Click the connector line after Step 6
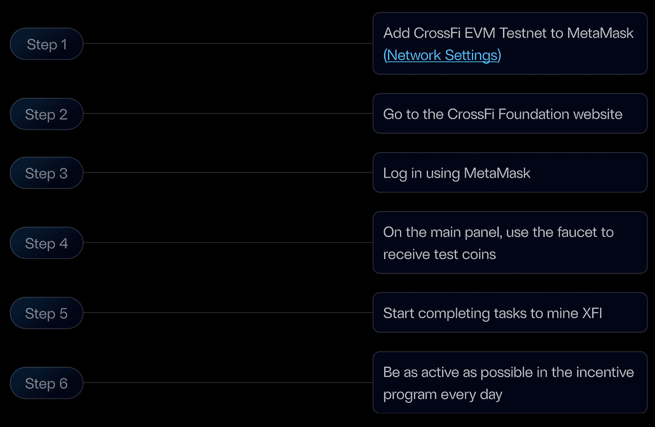 pyautogui.click(x=228, y=382)
